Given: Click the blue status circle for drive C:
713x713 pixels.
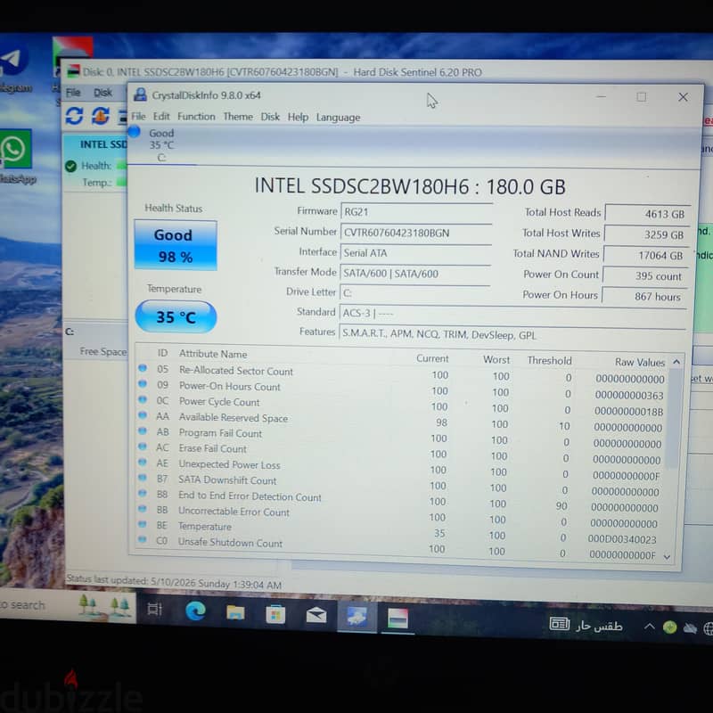Looking at the screenshot, I should tap(134, 132).
